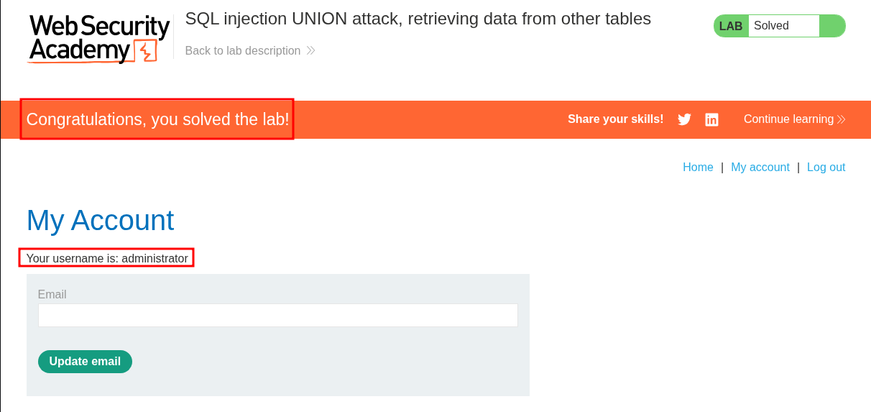
Task: Click the Solved status text
Action: (771, 26)
